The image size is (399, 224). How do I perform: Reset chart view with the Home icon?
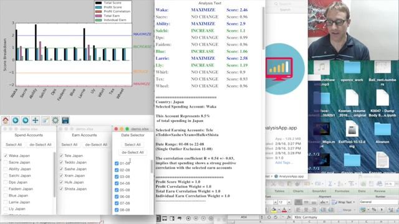(x=6, y=120)
